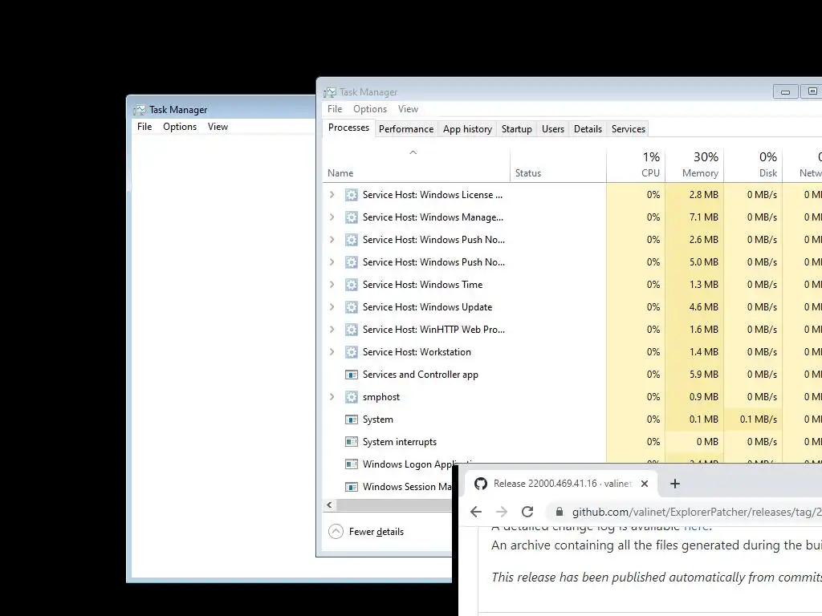Minimize the front Task Manager window
The width and height of the screenshot is (822, 616).
pyautogui.click(x=785, y=91)
